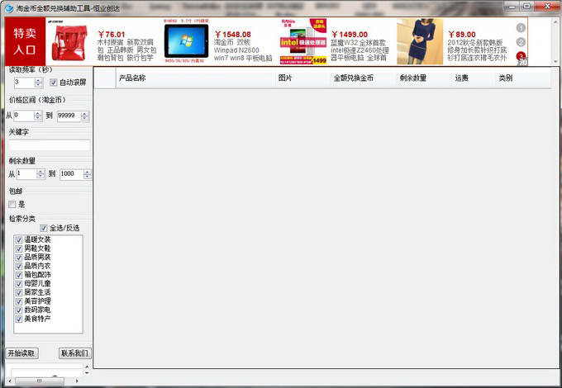The width and height of the screenshot is (562, 388).
Task: Adjust the 剩余数量 到 1000 spinner arrows
Action: click(x=88, y=174)
